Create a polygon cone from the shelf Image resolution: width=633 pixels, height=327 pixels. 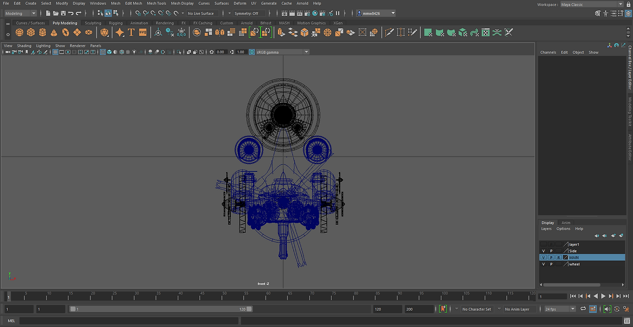point(53,32)
